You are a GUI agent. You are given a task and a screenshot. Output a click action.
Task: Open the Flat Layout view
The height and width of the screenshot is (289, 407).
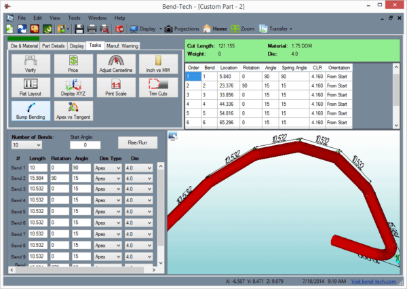tap(29, 87)
